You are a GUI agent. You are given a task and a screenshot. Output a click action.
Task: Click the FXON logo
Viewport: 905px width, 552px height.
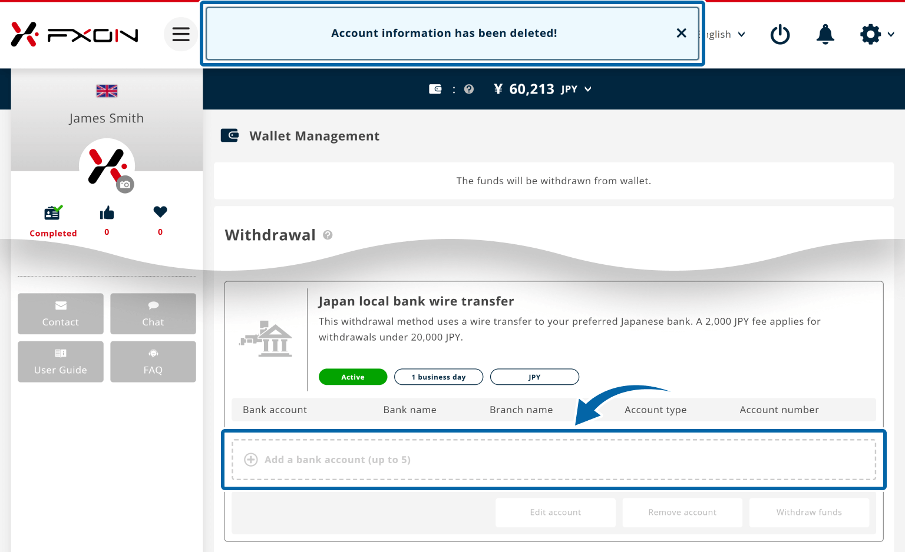75,34
